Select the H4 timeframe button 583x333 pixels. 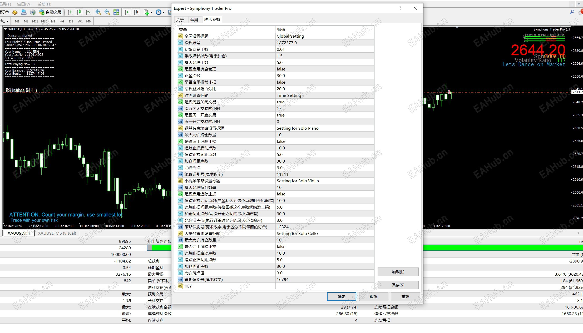(62, 21)
